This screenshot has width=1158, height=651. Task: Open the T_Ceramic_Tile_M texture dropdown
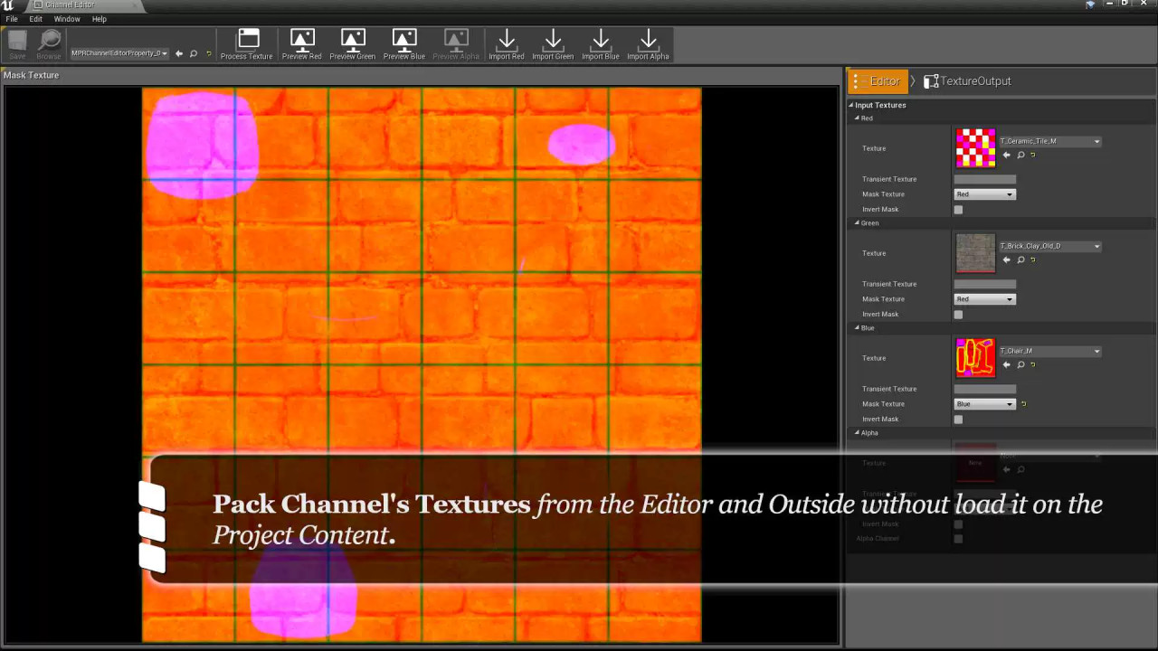pos(1049,141)
